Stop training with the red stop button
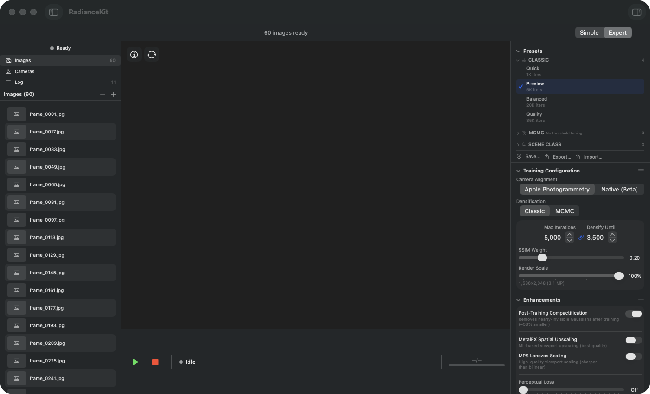Viewport: 650px width, 394px height. click(156, 362)
